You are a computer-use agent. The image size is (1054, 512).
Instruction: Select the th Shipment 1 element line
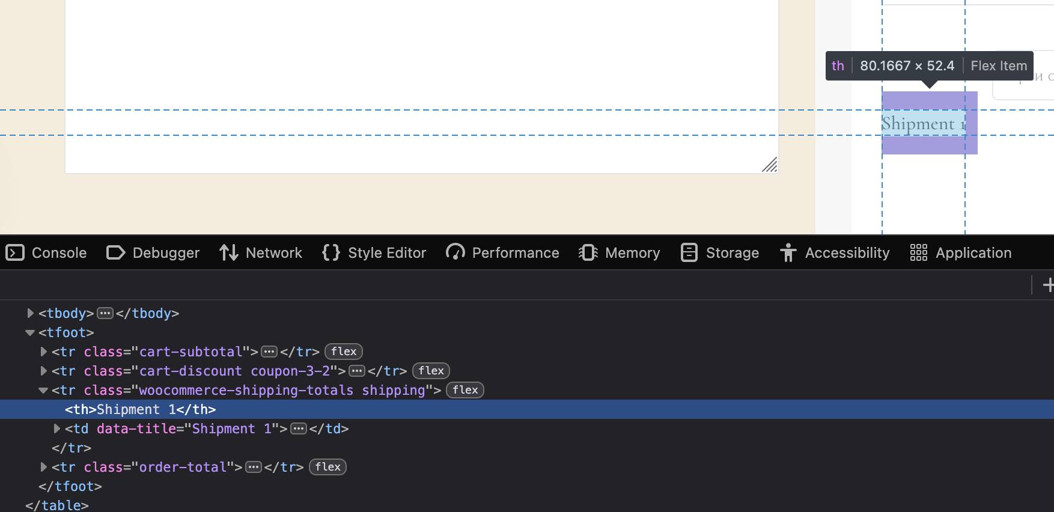[140, 409]
